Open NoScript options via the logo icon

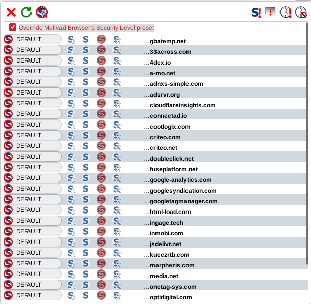pyautogui.click(x=42, y=12)
